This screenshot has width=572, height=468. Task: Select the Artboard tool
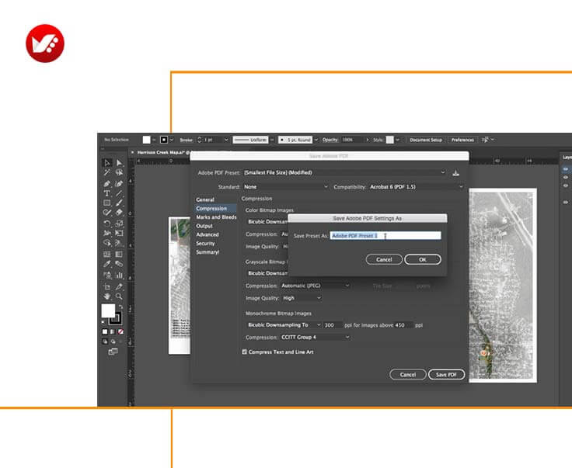(x=107, y=287)
